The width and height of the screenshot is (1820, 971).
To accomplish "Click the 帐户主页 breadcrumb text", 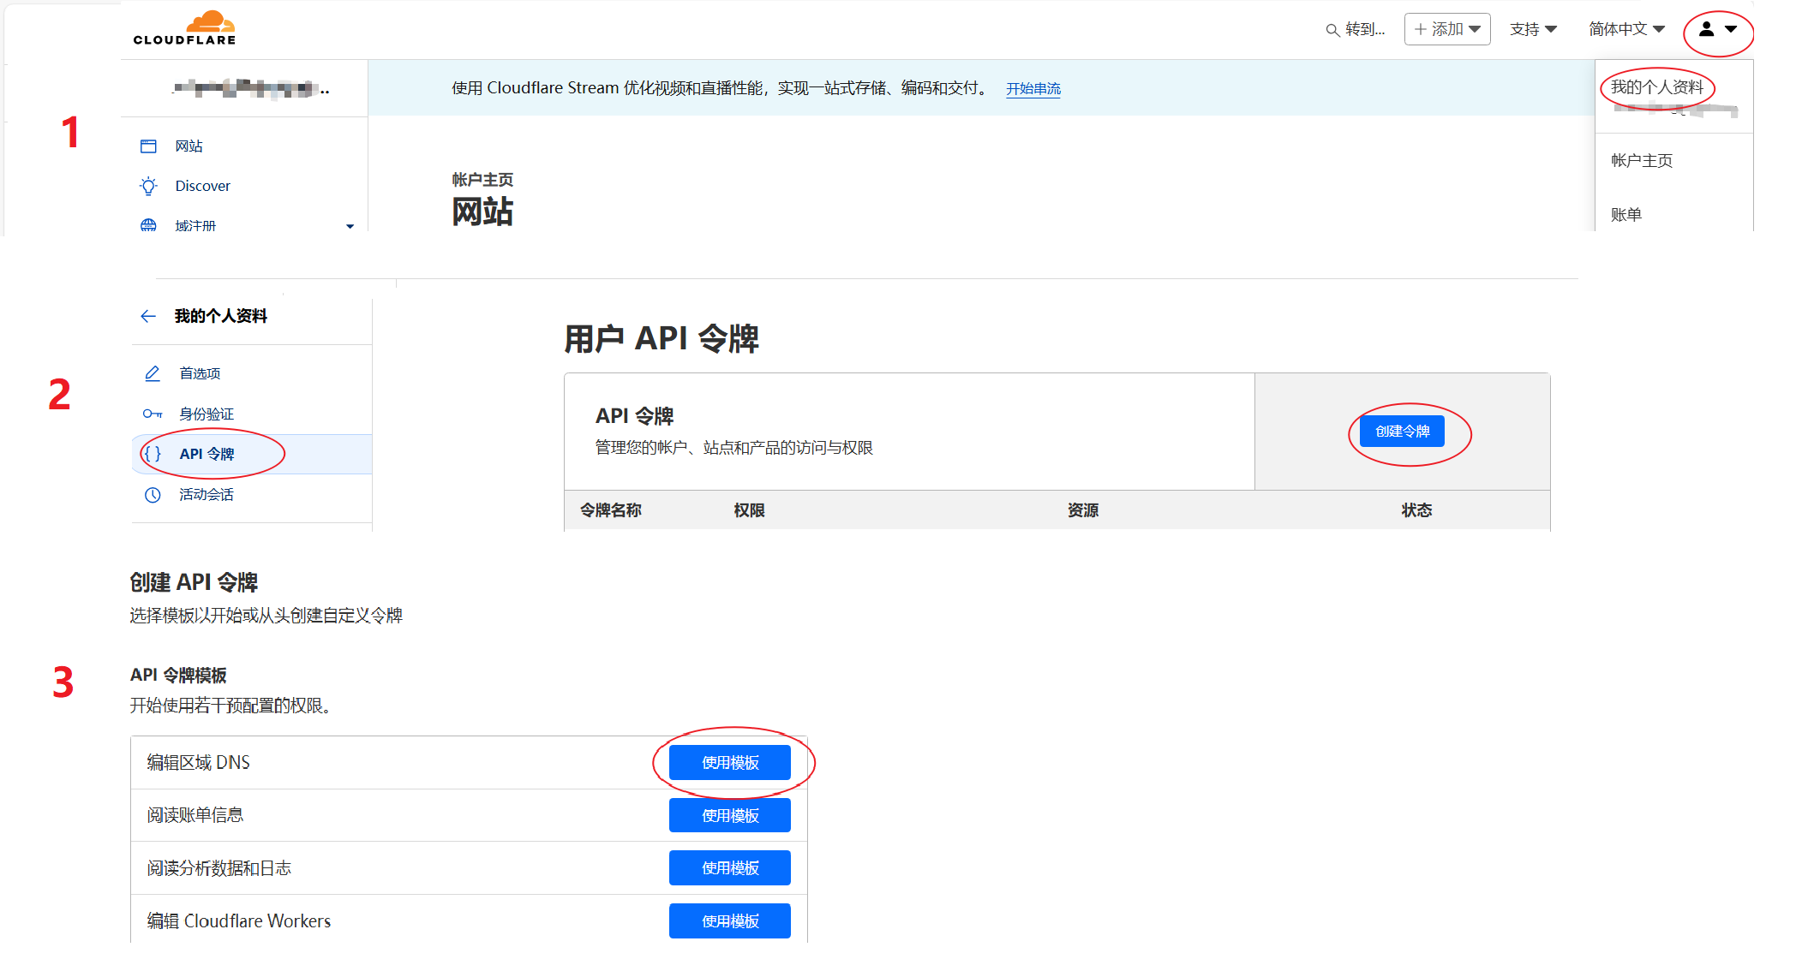I will tap(482, 180).
